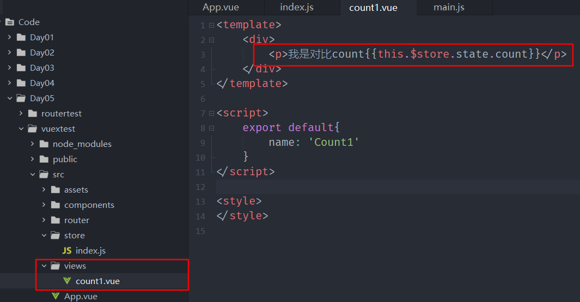Fold the script block at line 7
This screenshot has width=580, height=302.
point(211,113)
